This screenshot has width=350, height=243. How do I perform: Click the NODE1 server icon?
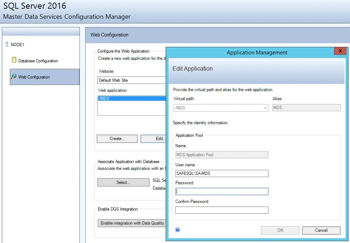[x=7, y=44]
